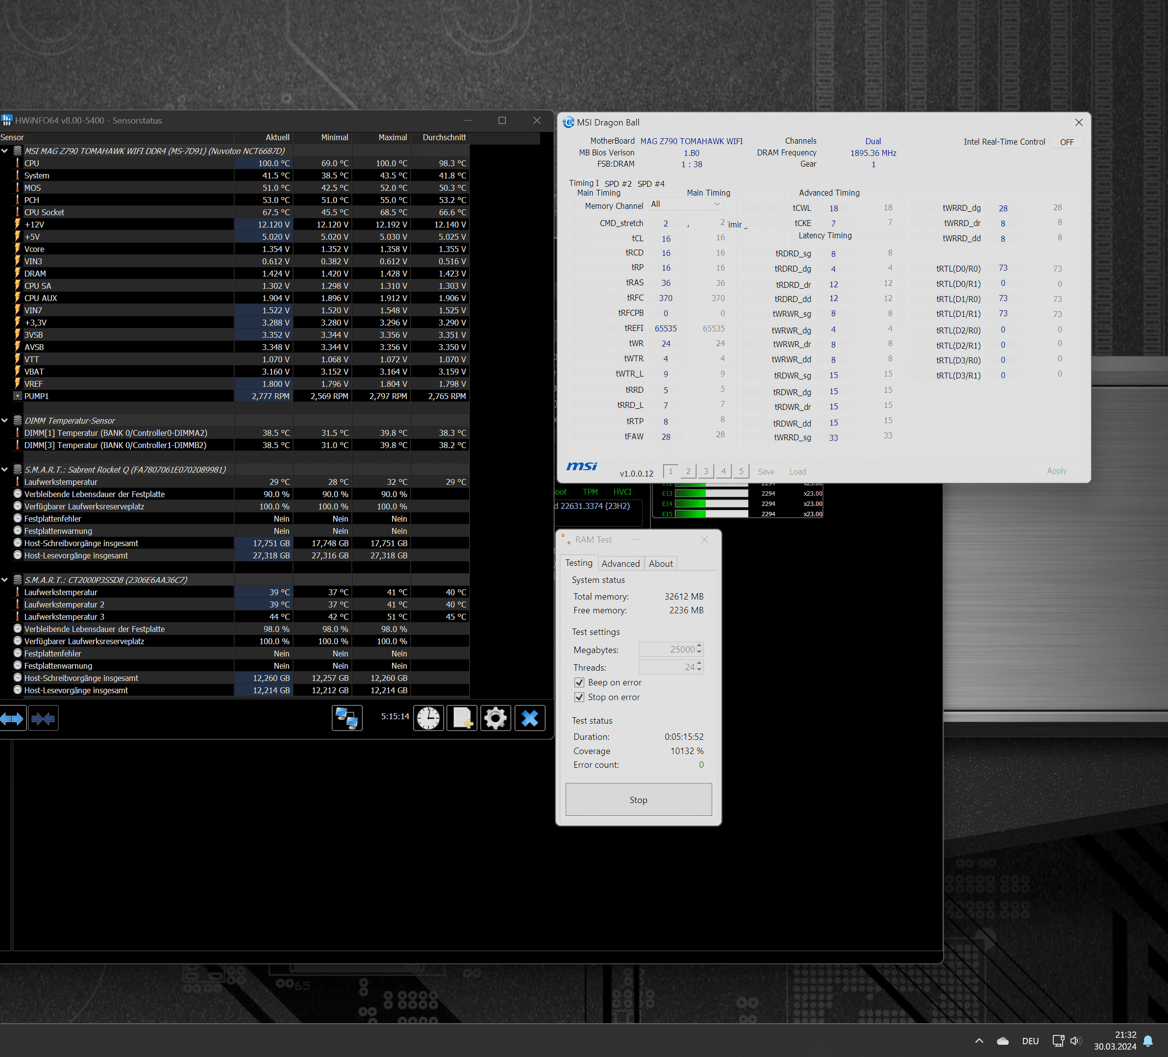The height and width of the screenshot is (1057, 1168).
Task: Collapse the Sabrent Rocket Q S.M.A.R.T. group
Action: click(x=4, y=469)
